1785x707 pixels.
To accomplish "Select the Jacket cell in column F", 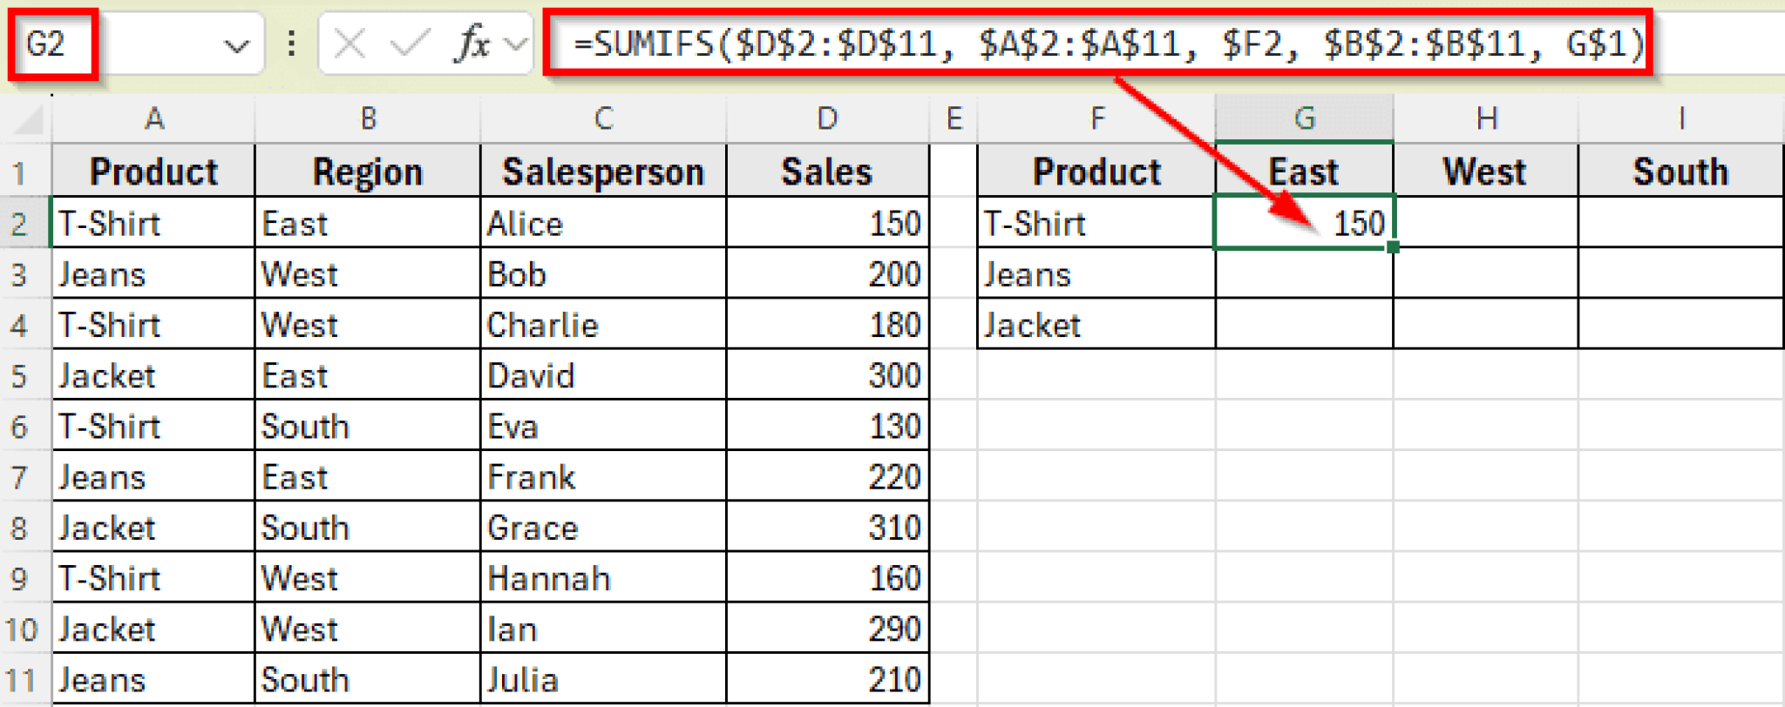I will (x=1096, y=325).
